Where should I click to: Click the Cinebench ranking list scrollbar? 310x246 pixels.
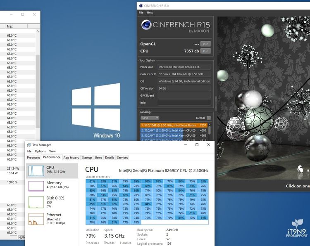coord(210,130)
